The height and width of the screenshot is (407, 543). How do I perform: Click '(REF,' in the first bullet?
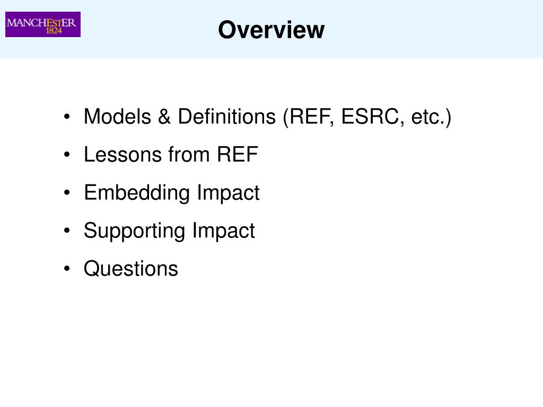tap(309, 117)
